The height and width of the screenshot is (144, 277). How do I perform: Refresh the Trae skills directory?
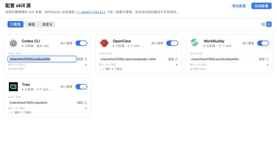(86, 103)
